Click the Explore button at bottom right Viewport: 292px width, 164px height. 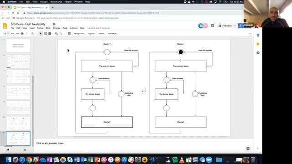(x=248, y=149)
